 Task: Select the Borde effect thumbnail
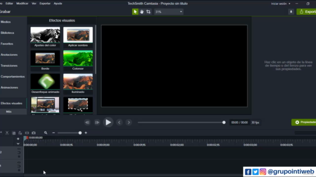coord(45,60)
